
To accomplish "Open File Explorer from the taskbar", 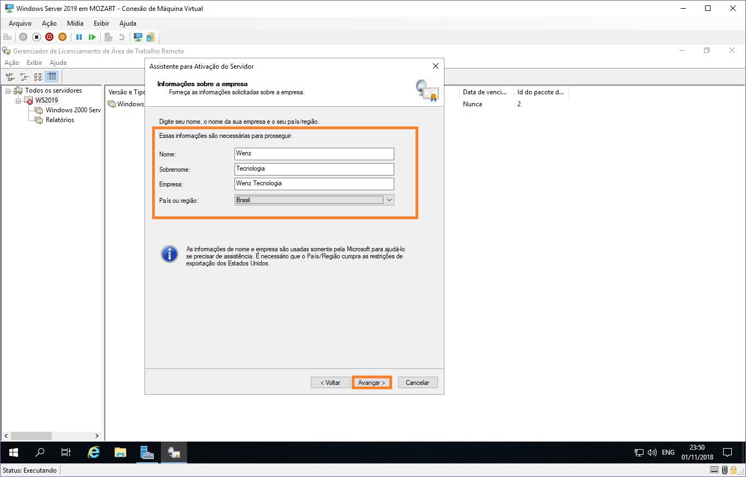I will click(121, 452).
